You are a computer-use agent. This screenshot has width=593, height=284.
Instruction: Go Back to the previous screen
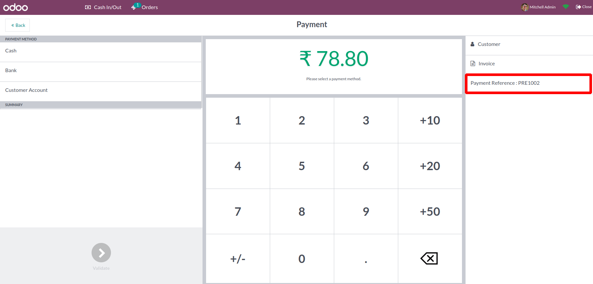17,25
